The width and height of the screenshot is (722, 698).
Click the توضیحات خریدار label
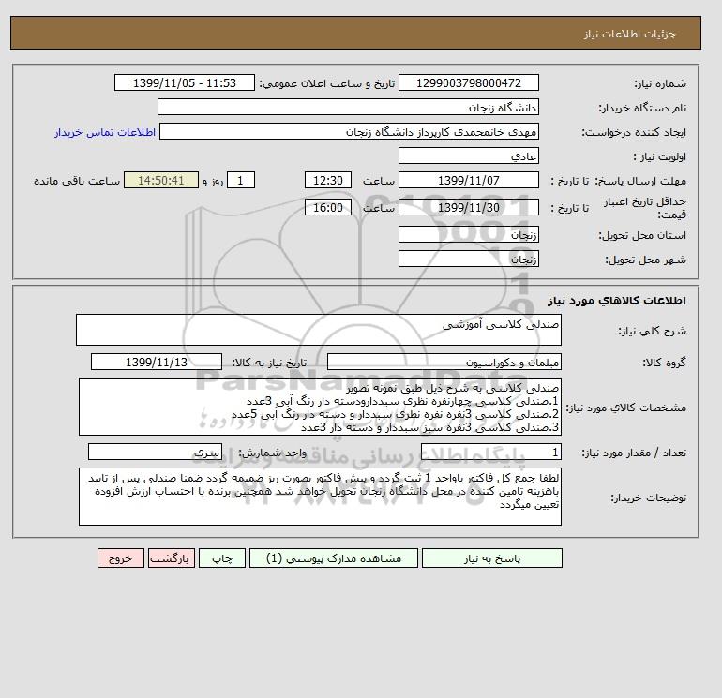tap(648, 498)
